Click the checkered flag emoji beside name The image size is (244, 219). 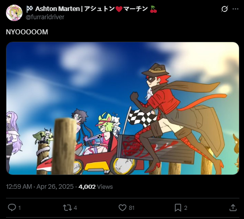(x=29, y=9)
